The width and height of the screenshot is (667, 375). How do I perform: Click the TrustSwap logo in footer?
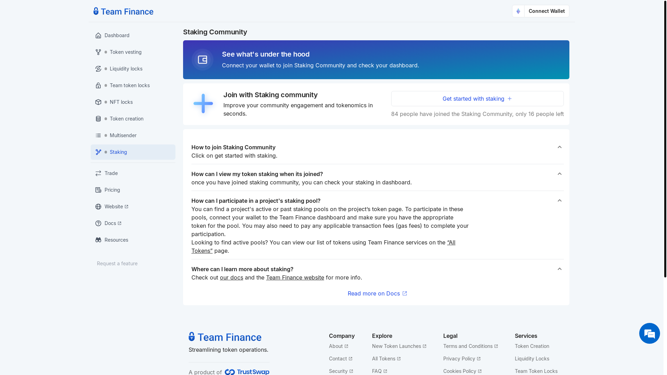(247, 372)
